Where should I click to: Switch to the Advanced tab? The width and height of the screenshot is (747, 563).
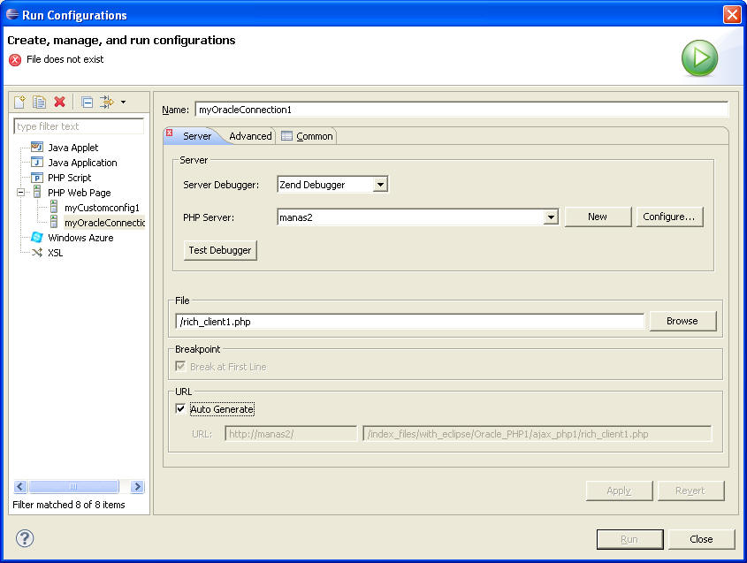tap(250, 136)
